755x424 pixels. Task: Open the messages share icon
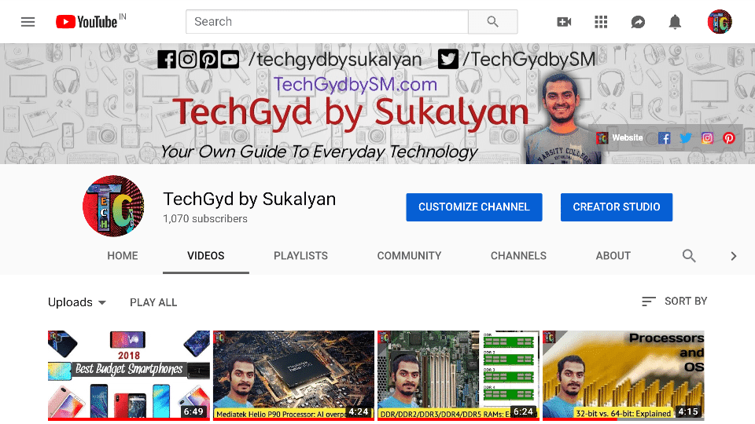click(638, 22)
